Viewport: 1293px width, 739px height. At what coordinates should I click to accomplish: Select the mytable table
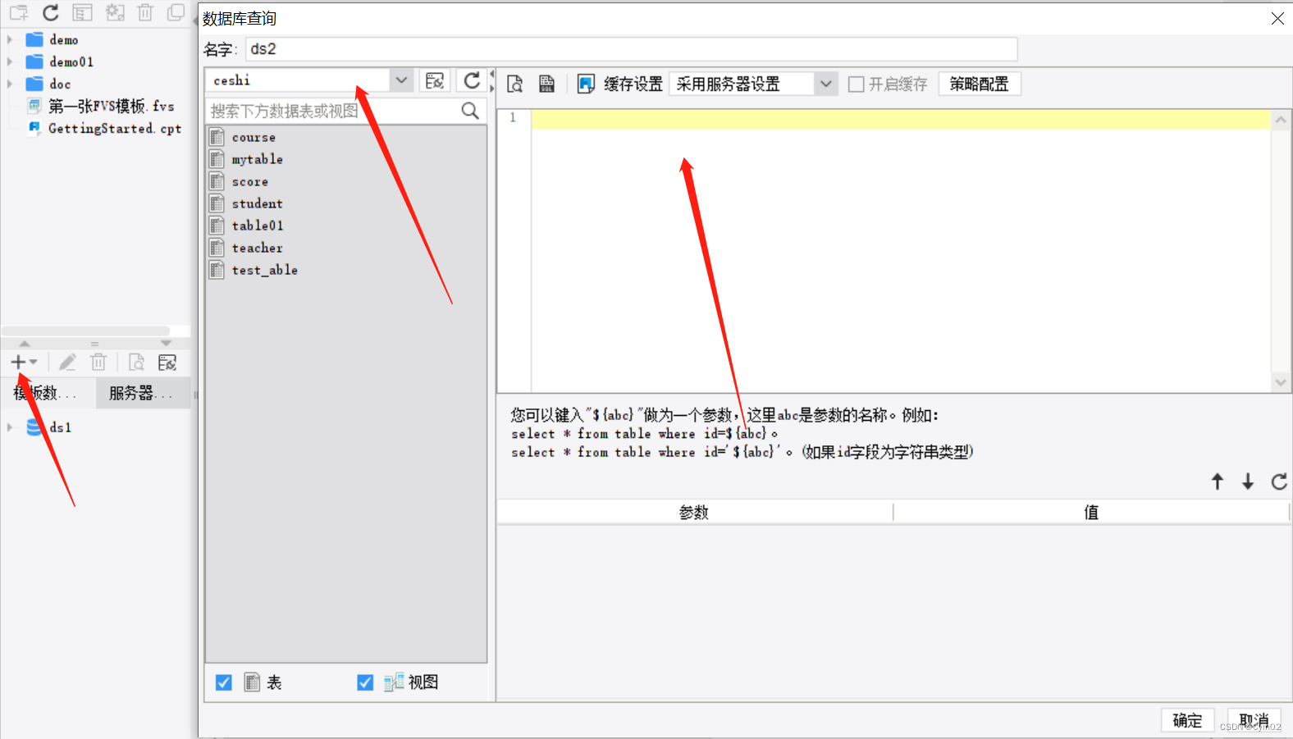(258, 159)
